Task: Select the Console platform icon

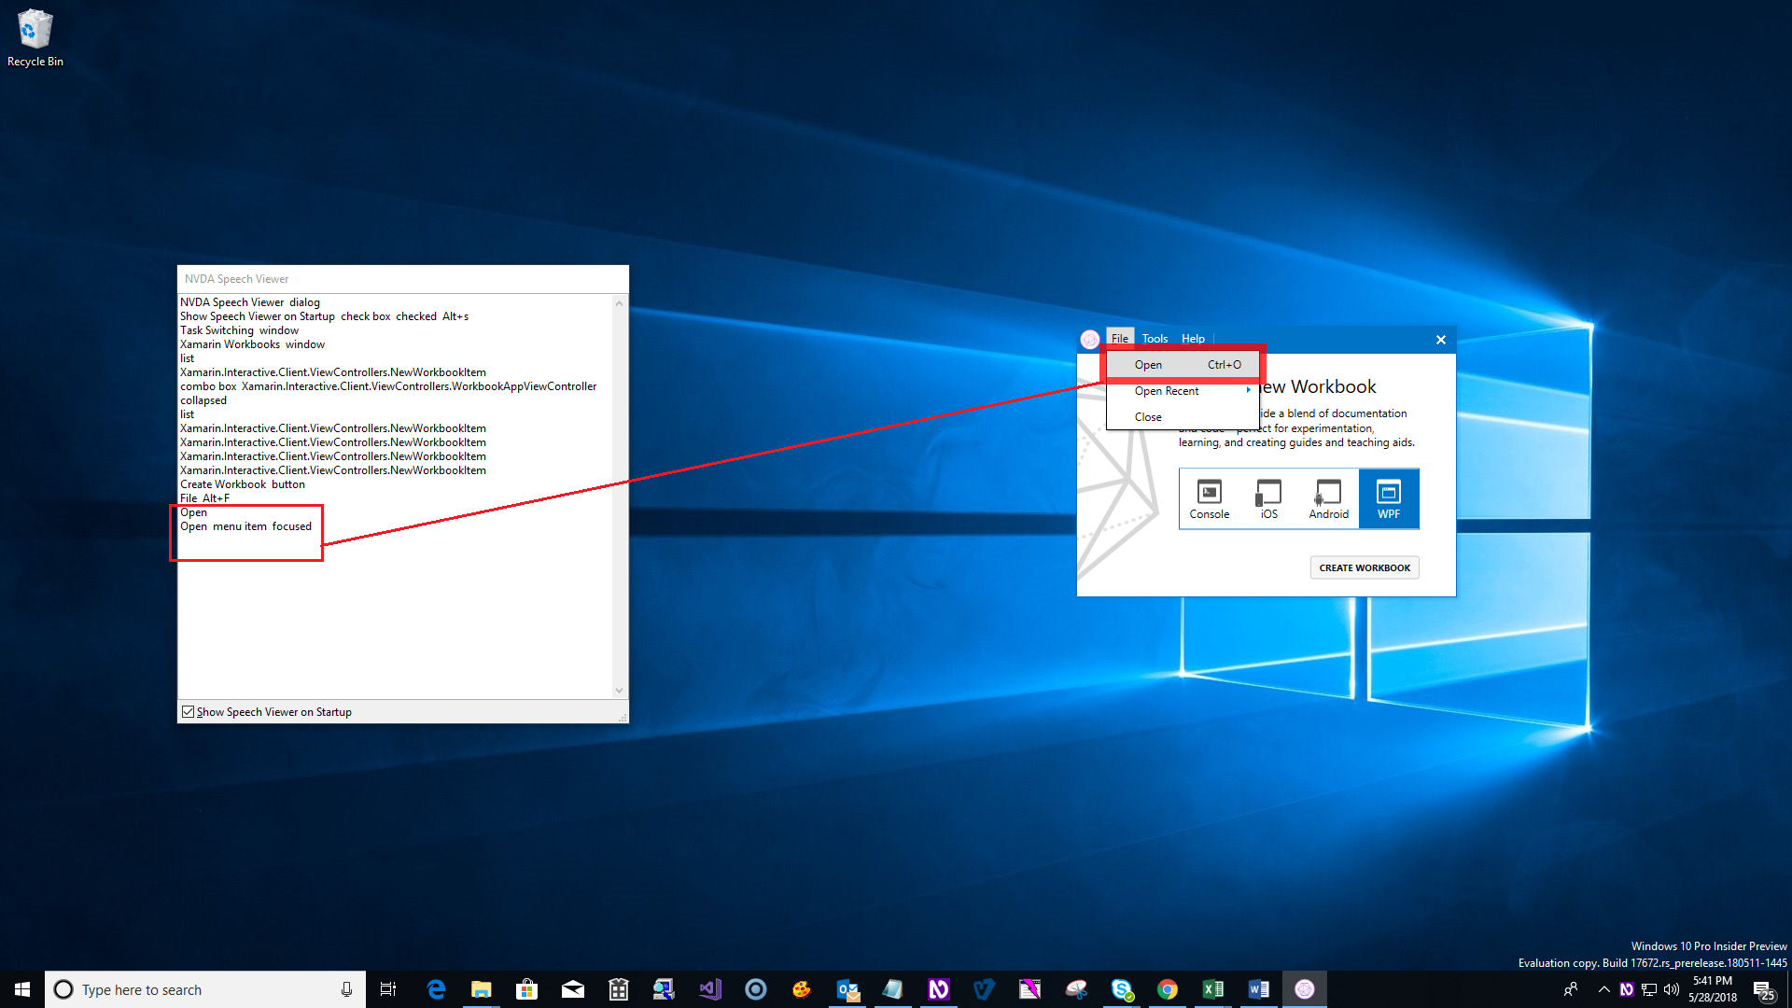Action: 1209,498
